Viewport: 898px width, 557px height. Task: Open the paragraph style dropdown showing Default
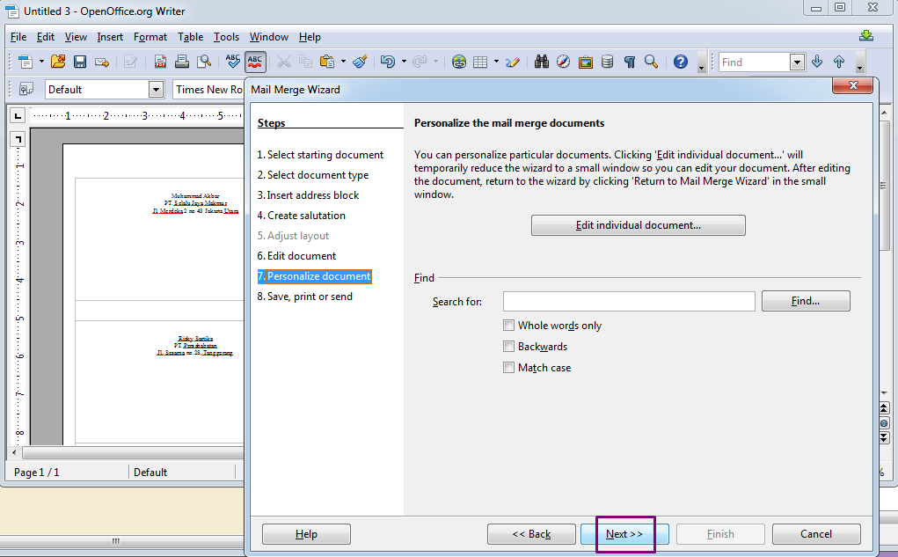click(x=156, y=89)
